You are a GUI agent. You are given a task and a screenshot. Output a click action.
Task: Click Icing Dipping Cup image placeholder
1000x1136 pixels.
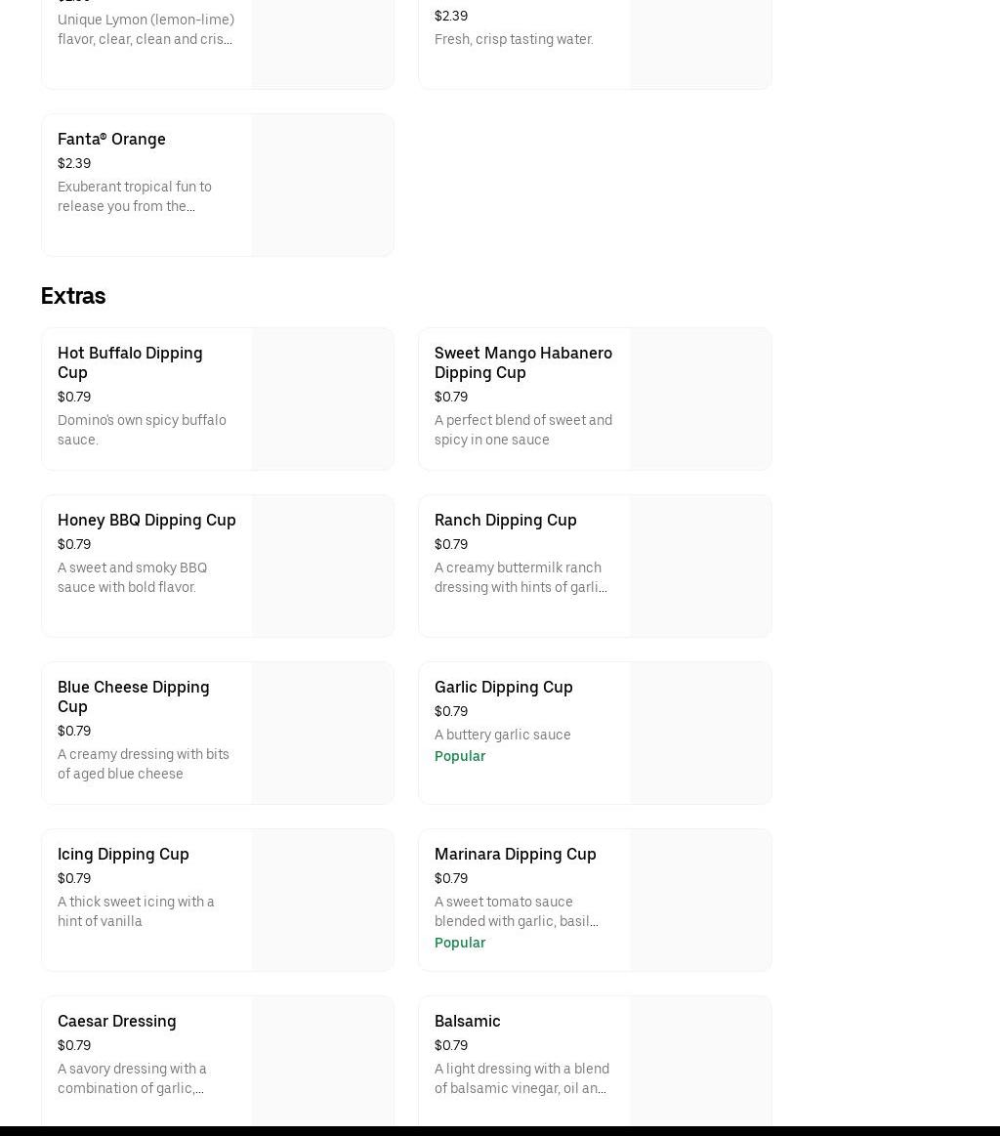click(x=323, y=900)
